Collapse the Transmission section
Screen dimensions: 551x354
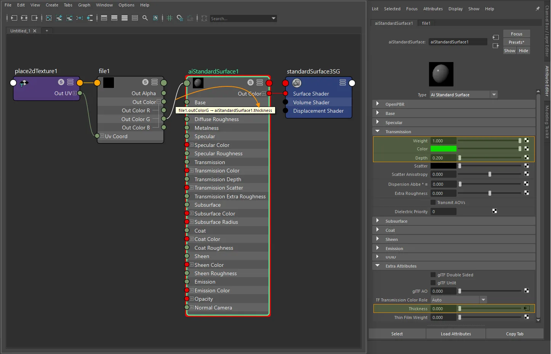[x=378, y=131]
